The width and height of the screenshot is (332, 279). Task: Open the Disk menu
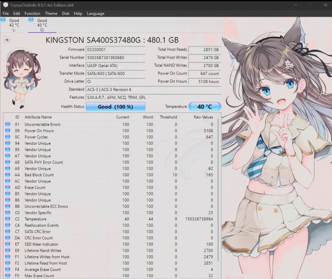pos(66,14)
